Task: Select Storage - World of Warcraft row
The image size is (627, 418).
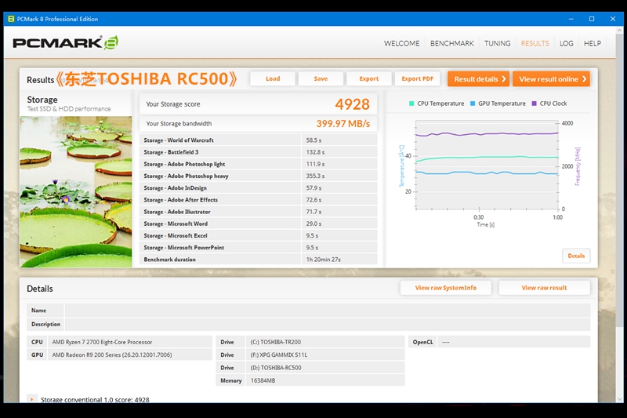Action: tap(259, 140)
